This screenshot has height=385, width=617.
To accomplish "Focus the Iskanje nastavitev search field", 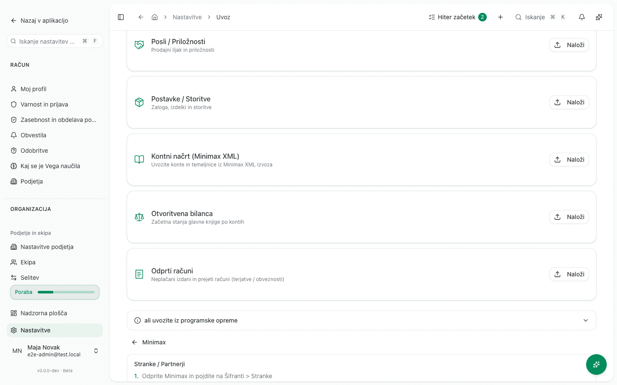I will [55, 41].
